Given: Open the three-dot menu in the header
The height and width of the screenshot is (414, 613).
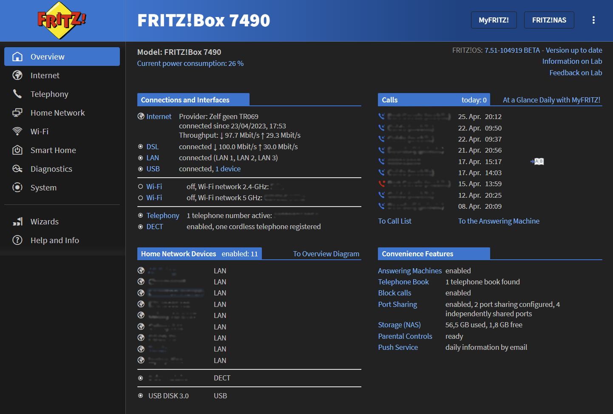Looking at the screenshot, I should 593,20.
